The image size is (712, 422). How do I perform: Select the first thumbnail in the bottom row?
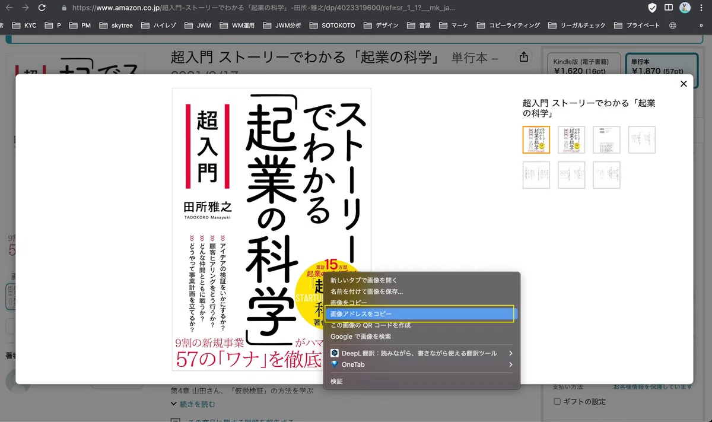pyautogui.click(x=536, y=174)
